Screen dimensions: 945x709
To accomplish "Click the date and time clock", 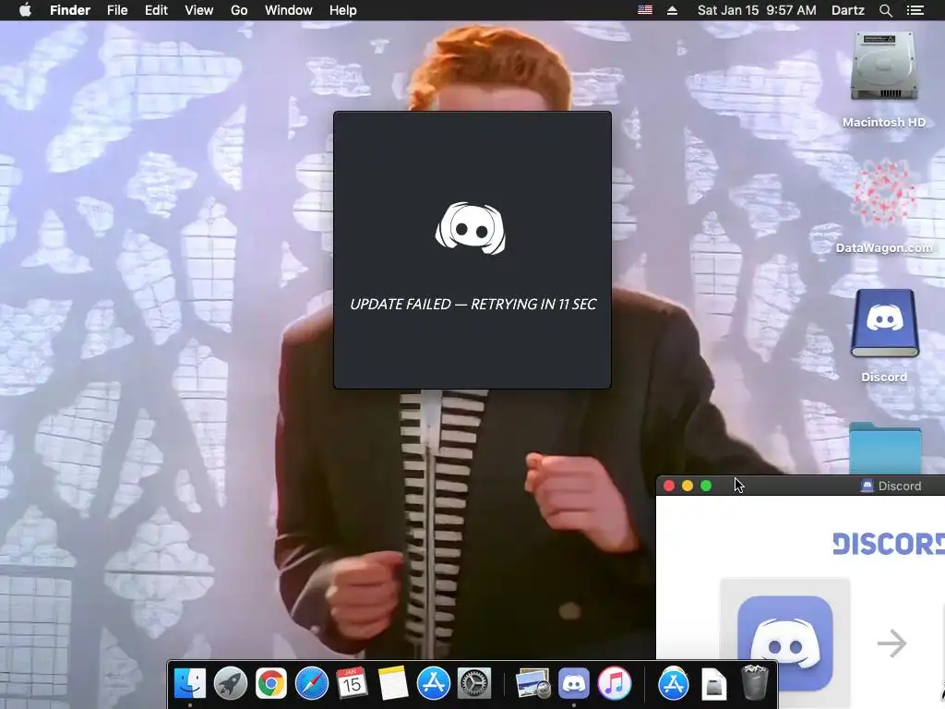I will [757, 10].
